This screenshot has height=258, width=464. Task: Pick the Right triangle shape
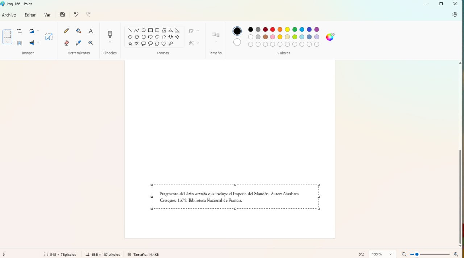click(x=177, y=30)
